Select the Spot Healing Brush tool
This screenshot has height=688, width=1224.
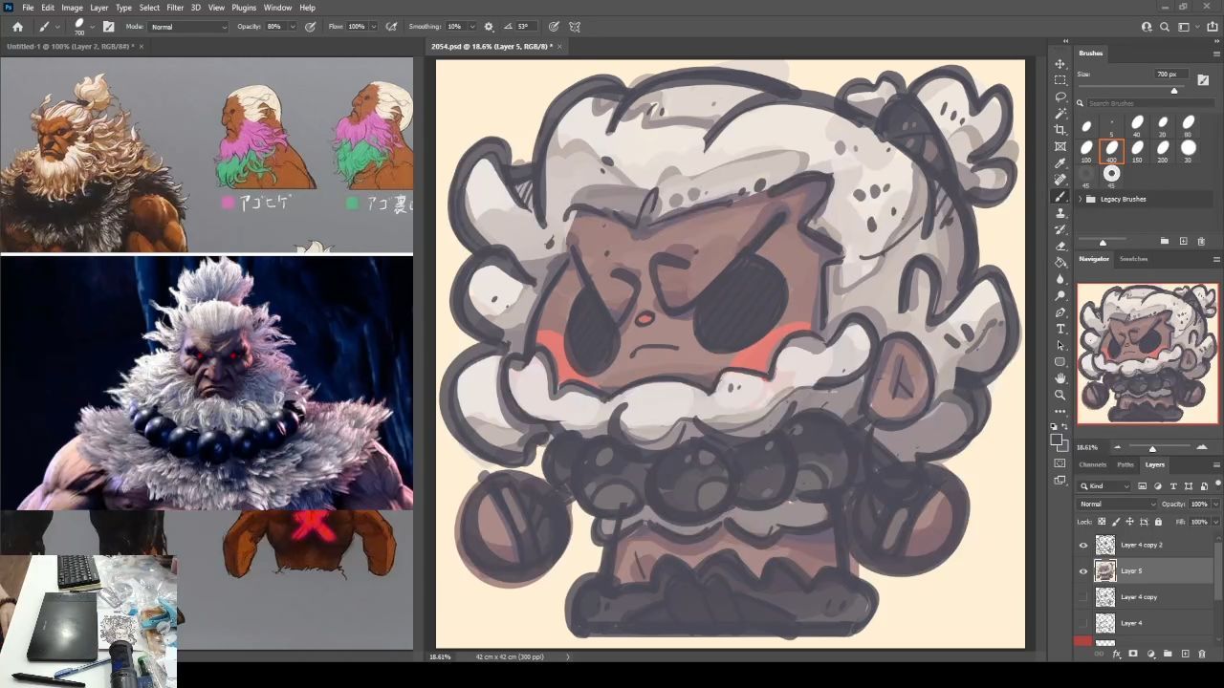[1060, 180]
